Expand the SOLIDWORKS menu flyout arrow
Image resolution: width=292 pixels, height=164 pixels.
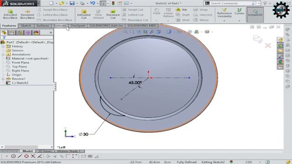point(38,3)
